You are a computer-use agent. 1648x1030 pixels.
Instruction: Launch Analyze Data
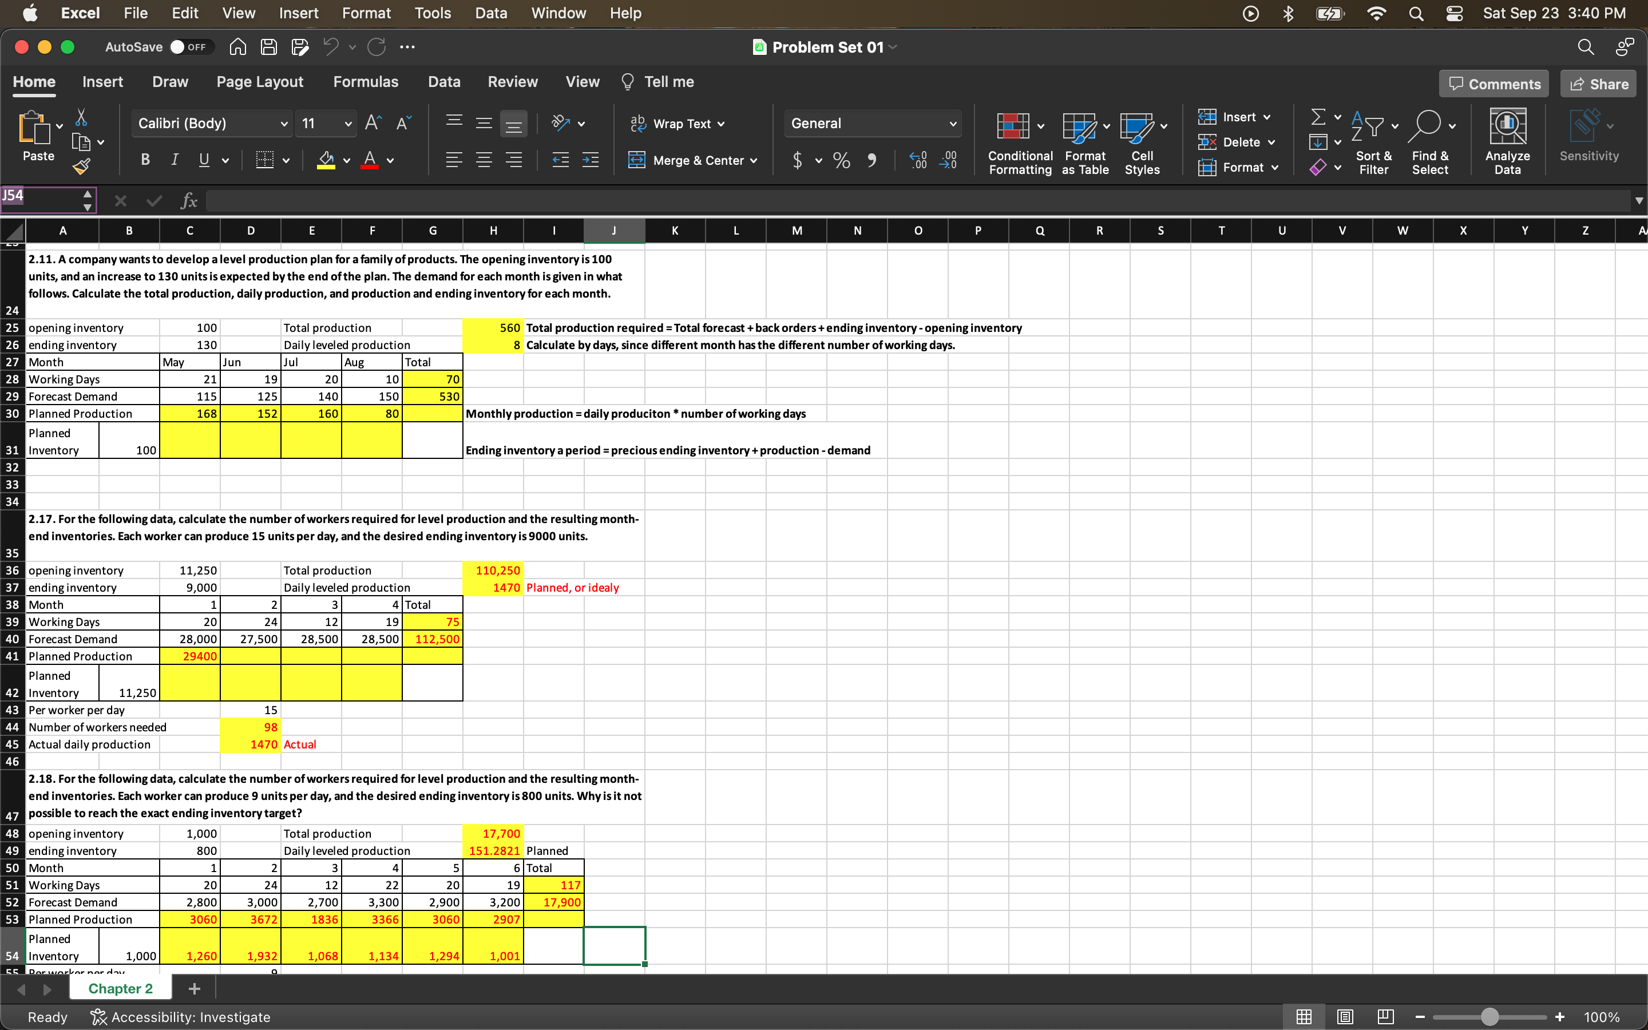click(x=1508, y=141)
